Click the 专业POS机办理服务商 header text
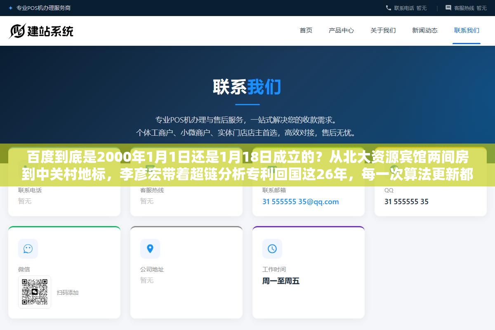The height and width of the screenshot is (330, 495). click(43, 8)
